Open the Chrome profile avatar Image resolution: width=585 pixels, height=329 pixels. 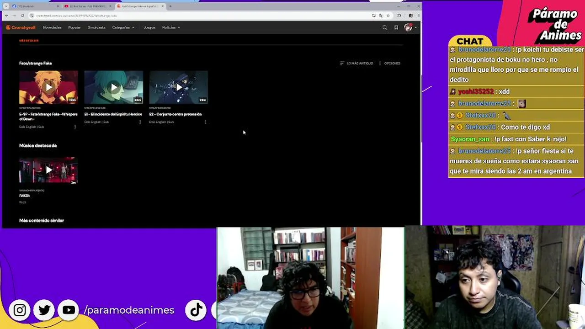(x=411, y=16)
